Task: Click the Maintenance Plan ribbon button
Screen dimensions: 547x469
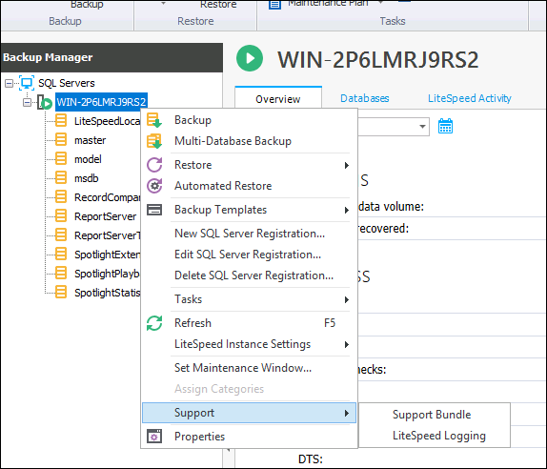Action: tap(328, 4)
